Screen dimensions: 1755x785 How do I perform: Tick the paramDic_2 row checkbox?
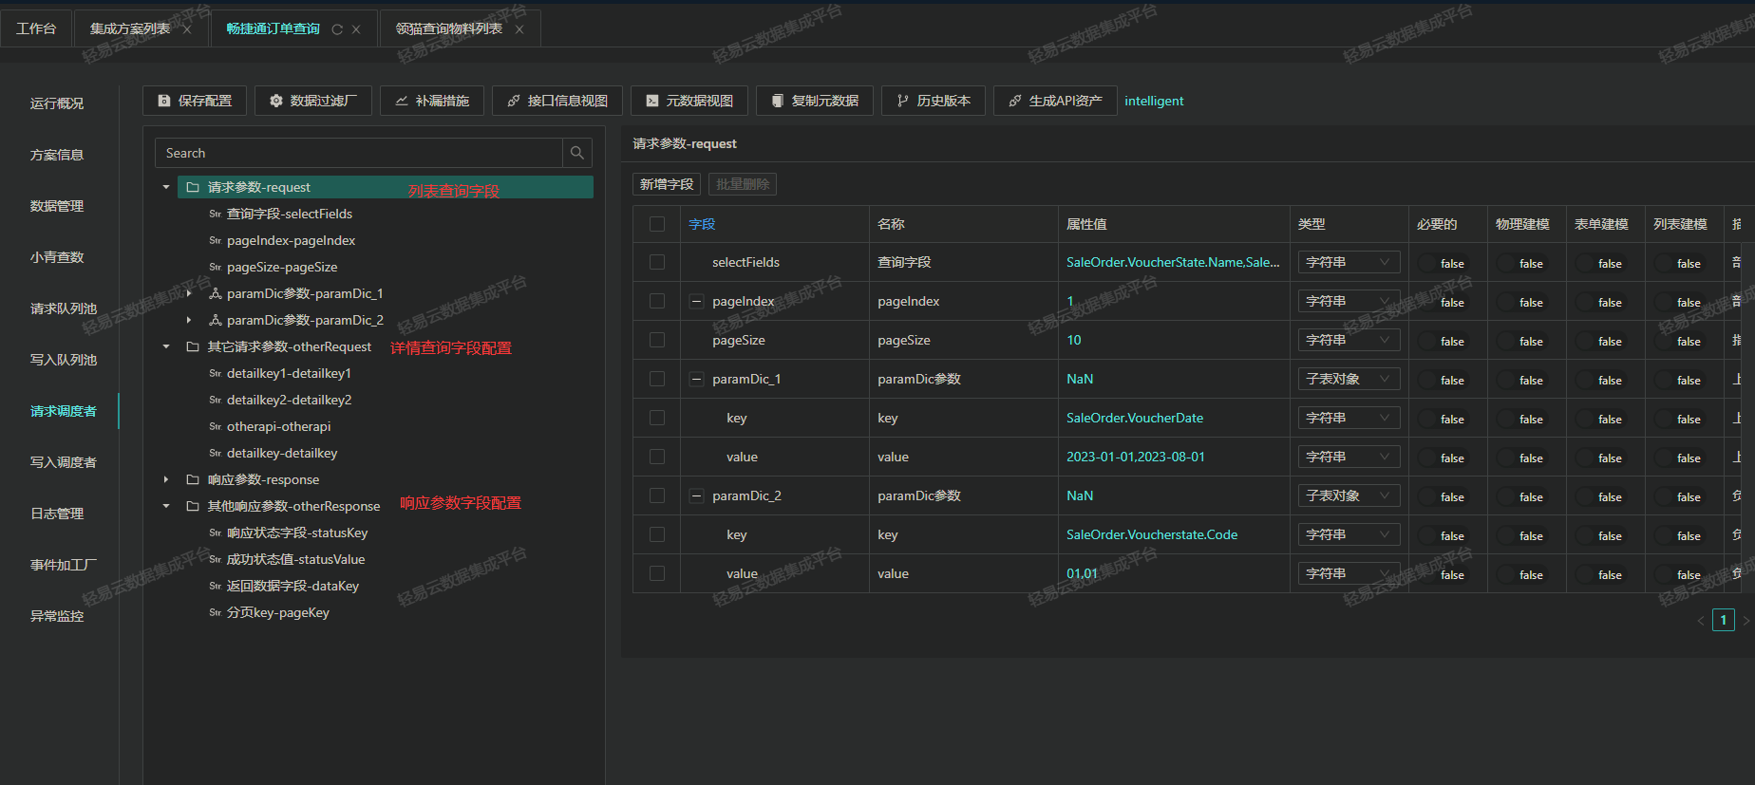pyautogui.click(x=657, y=495)
